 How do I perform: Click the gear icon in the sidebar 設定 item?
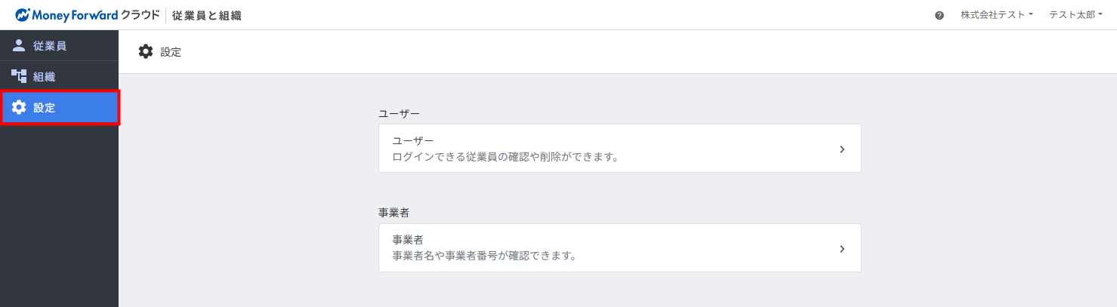pos(19,107)
